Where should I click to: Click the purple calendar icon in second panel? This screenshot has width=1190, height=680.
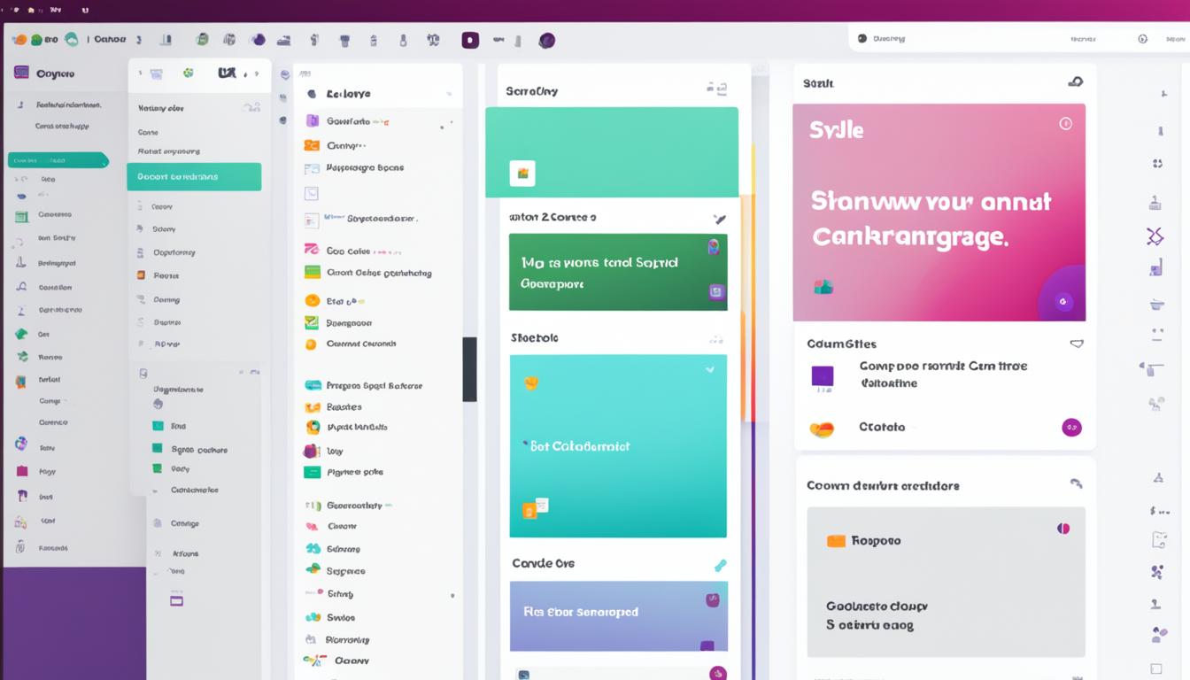[x=176, y=600]
